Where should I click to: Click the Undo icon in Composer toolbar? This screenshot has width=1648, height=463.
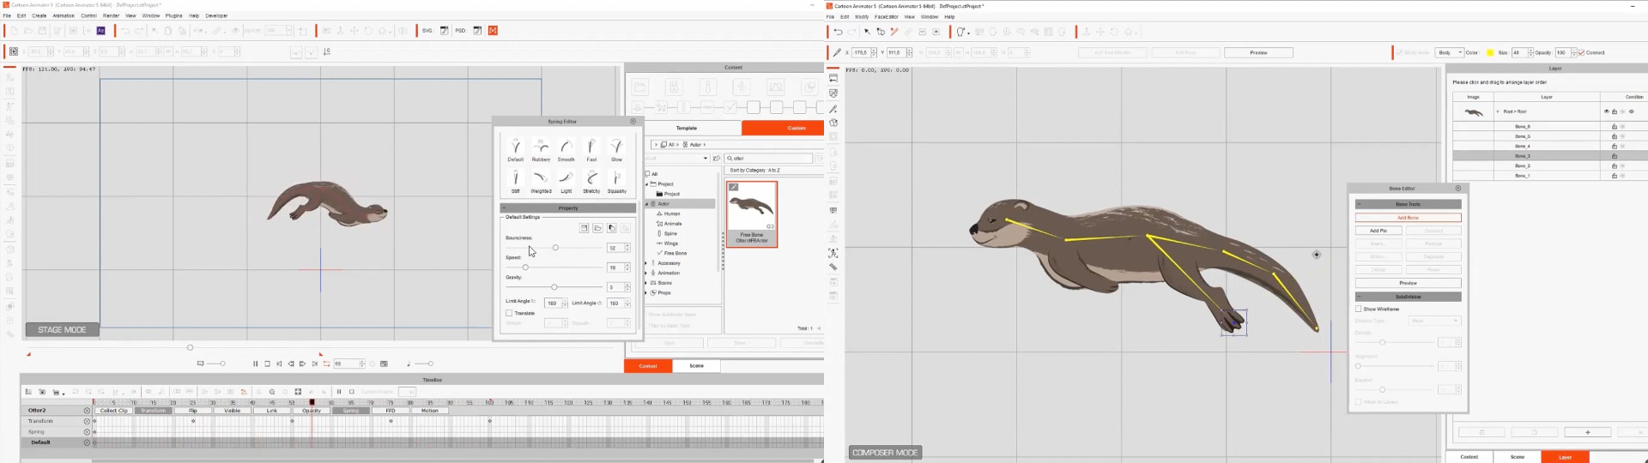[x=838, y=32]
